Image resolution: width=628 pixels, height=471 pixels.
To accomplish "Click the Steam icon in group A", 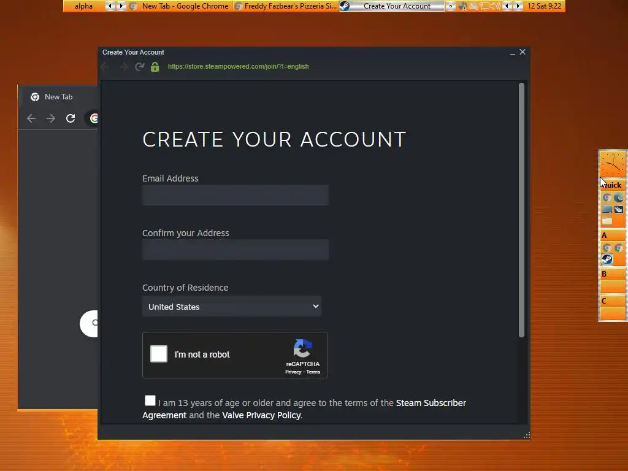I will 607,259.
